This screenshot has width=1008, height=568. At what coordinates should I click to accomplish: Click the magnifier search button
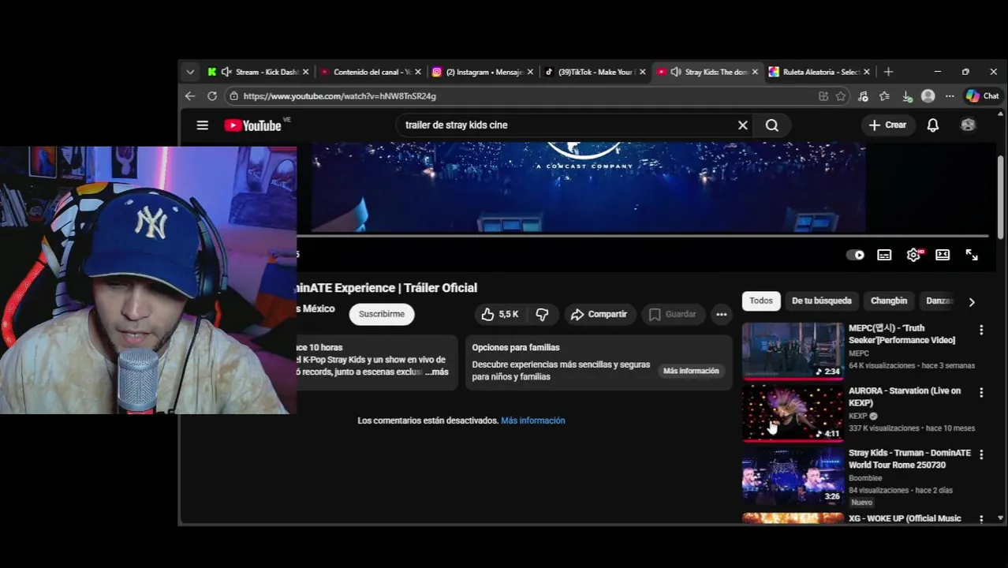[x=772, y=125]
